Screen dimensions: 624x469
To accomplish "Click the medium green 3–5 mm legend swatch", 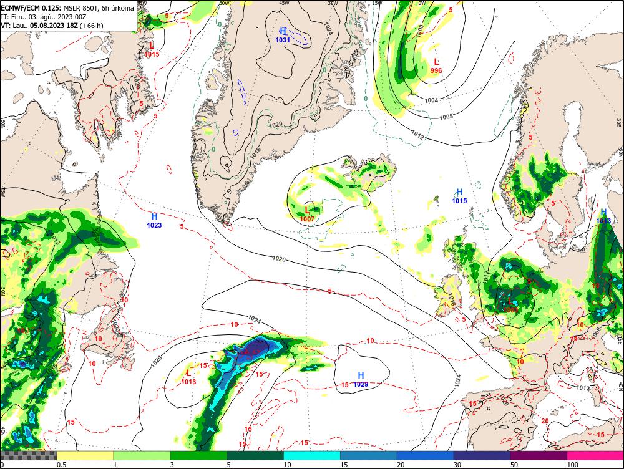I will coord(198,455).
